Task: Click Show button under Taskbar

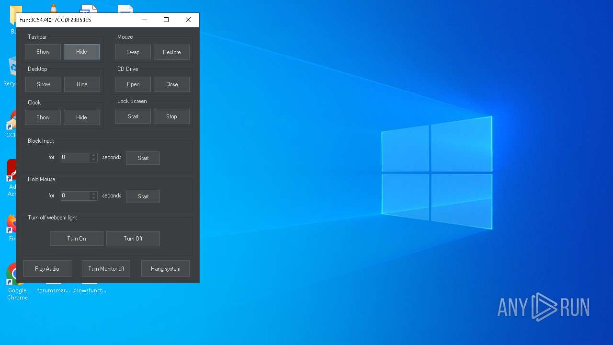Action: [x=43, y=52]
